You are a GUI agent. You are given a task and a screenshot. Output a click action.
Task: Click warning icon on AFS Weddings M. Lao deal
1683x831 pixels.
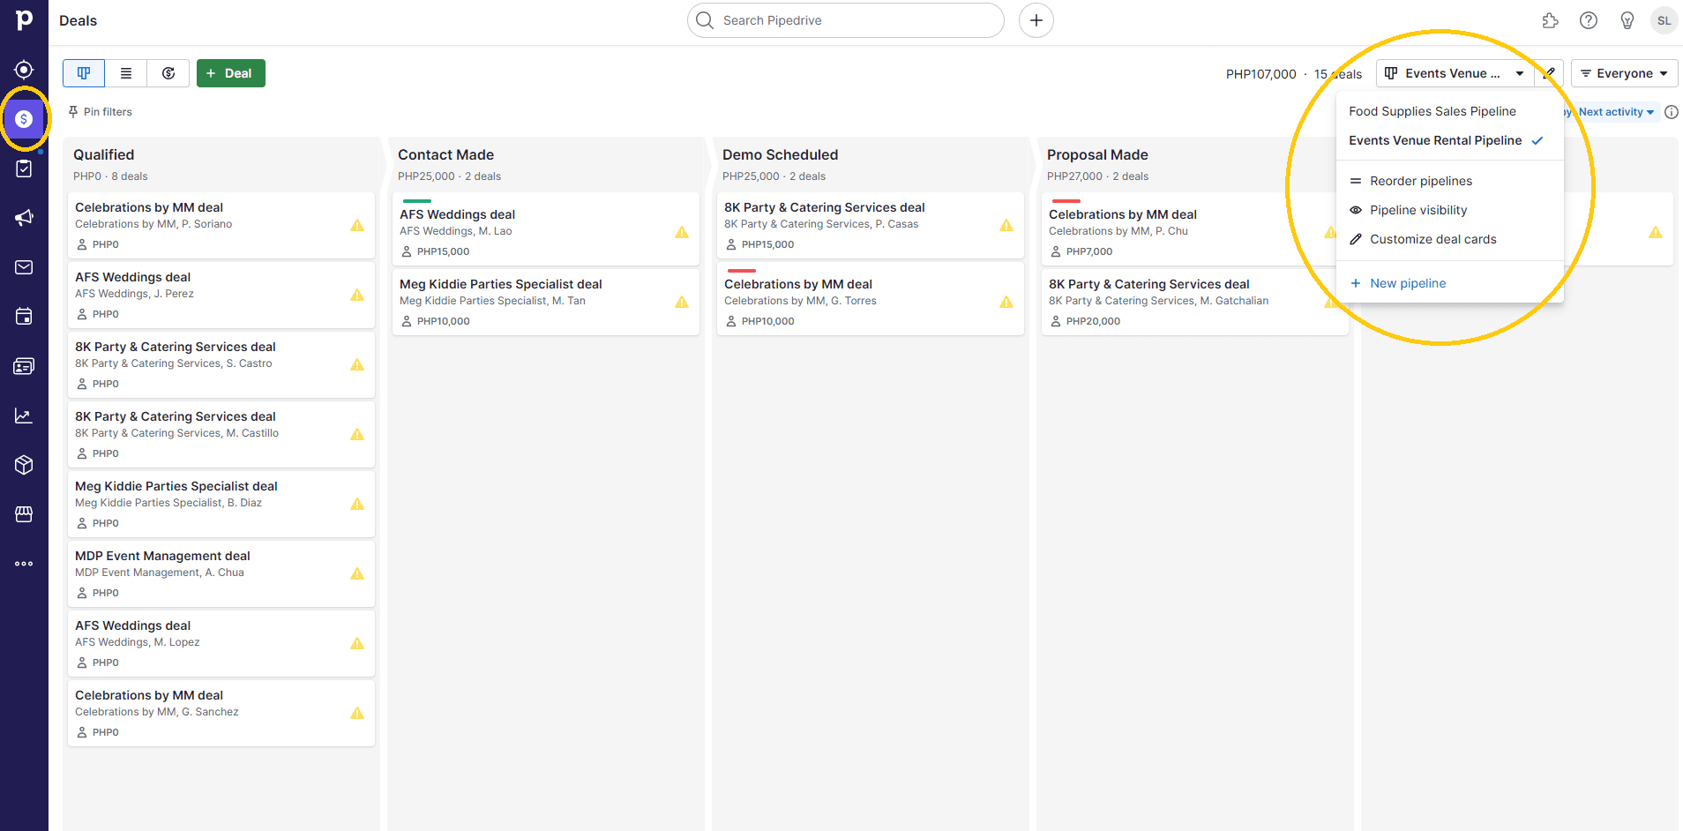coord(682,233)
